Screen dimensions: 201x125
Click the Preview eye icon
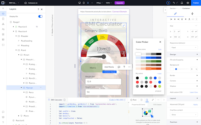point(188,3)
